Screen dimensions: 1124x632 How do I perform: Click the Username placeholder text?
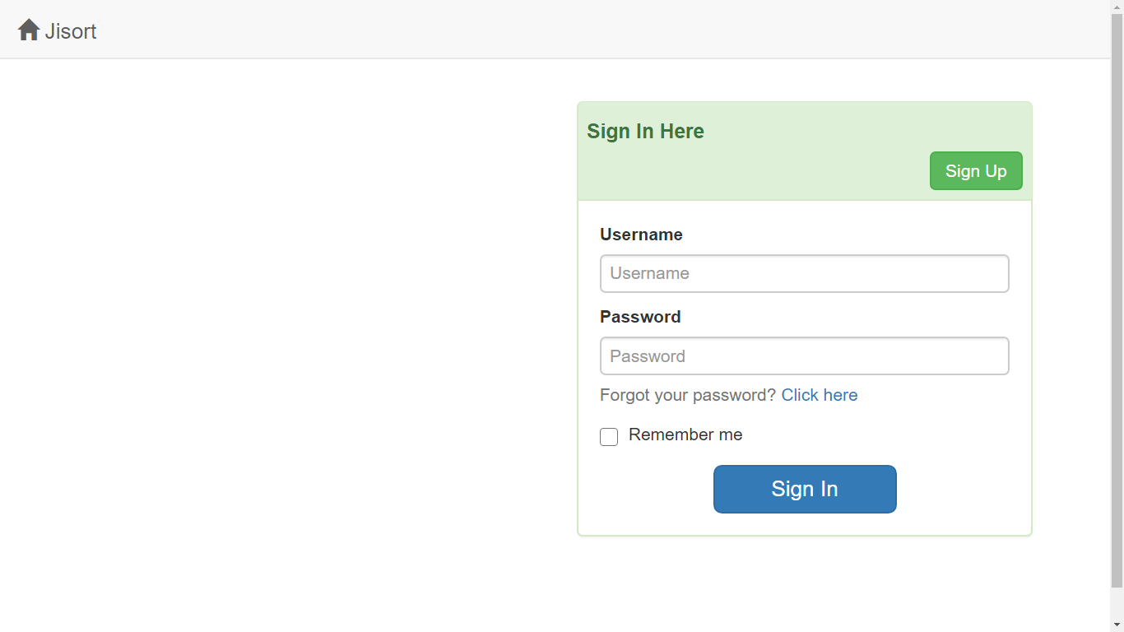click(649, 273)
